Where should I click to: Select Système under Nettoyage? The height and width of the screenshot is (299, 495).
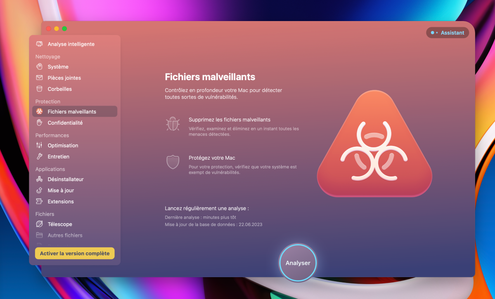pos(75,66)
